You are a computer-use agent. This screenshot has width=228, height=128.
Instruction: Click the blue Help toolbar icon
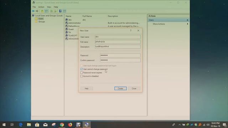pos(60,11)
